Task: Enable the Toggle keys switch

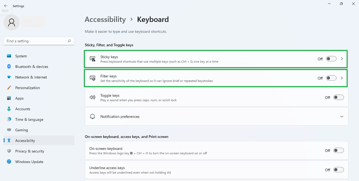Action: pyautogui.click(x=339, y=97)
